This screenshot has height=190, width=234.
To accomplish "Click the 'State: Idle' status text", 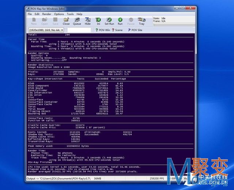I will pyautogui.click(x=159, y=18).
